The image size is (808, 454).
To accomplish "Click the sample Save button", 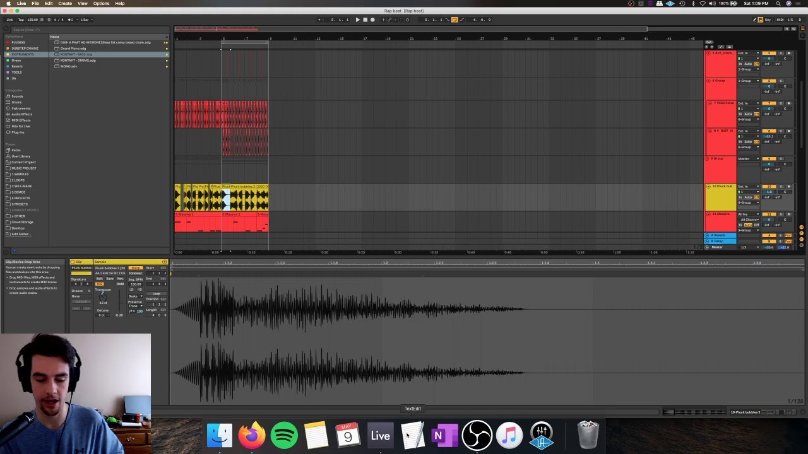I will tap(110, 279).
